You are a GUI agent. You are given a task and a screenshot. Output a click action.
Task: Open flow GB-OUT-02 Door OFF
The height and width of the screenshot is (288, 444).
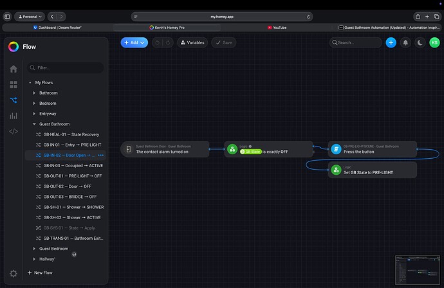click(x=66, y=186)
